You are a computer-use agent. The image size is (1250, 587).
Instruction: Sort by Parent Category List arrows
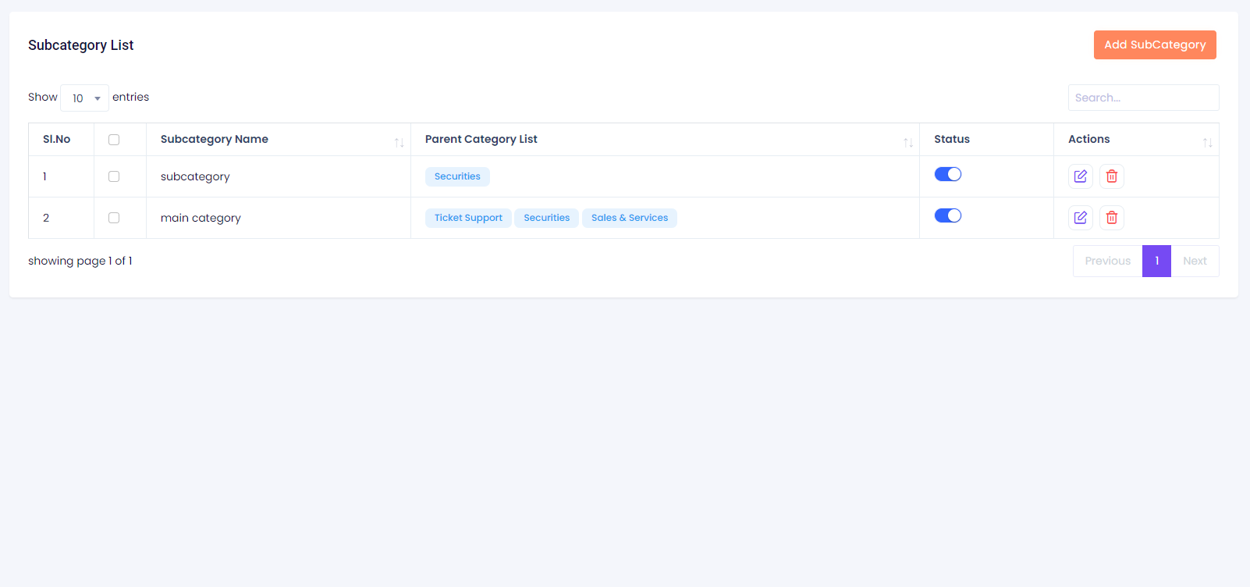(x=907, y=142)
